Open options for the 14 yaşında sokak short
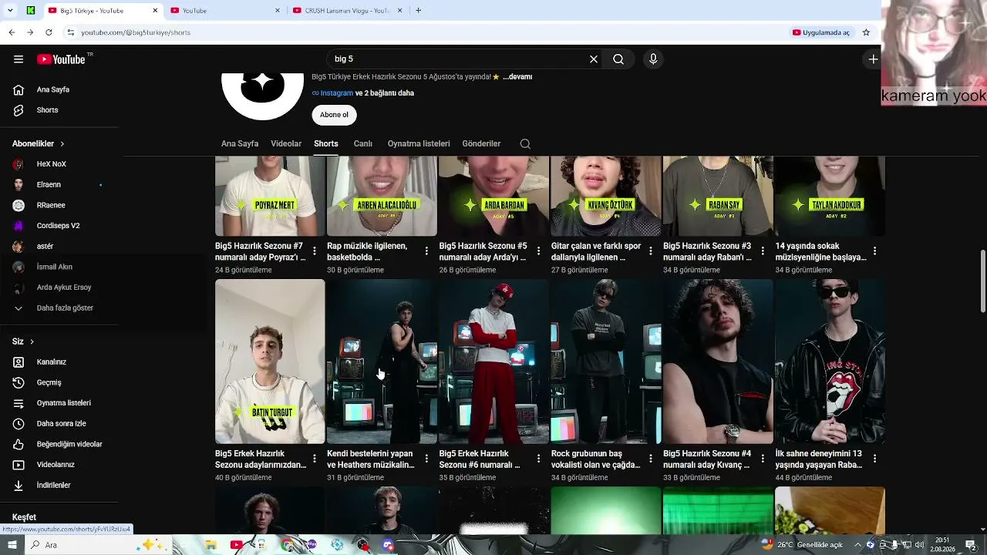 [874, 251]
